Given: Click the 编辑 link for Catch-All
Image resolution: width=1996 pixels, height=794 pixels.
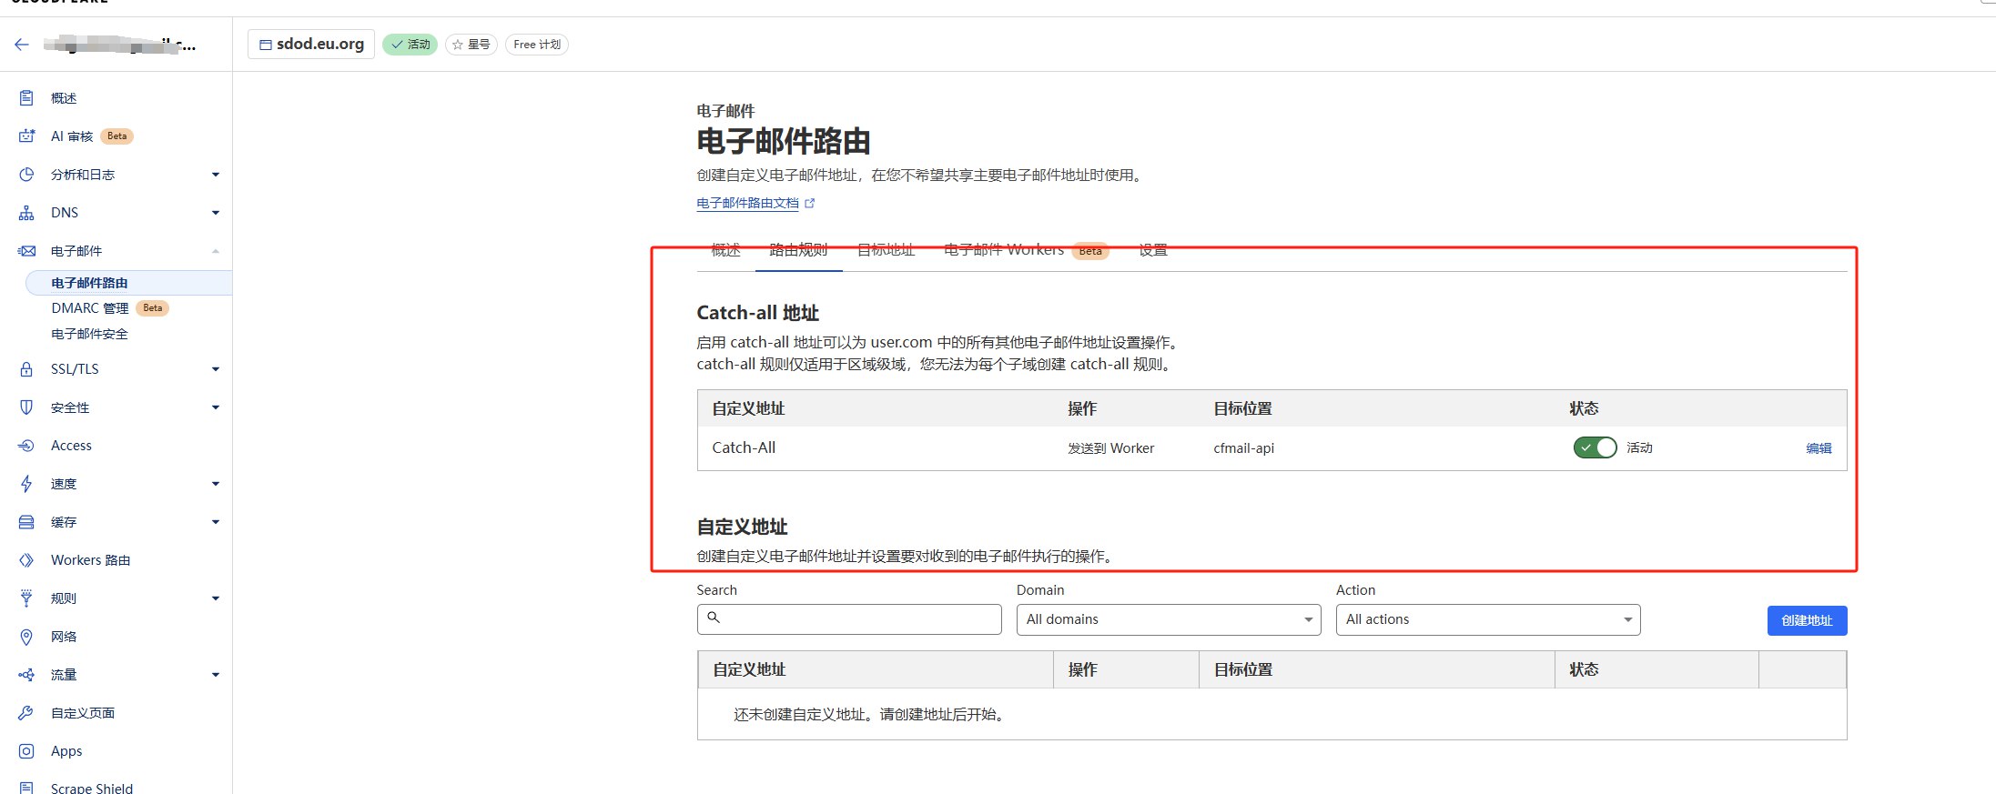Looking at the screenshot, I should click(1819, 447).
